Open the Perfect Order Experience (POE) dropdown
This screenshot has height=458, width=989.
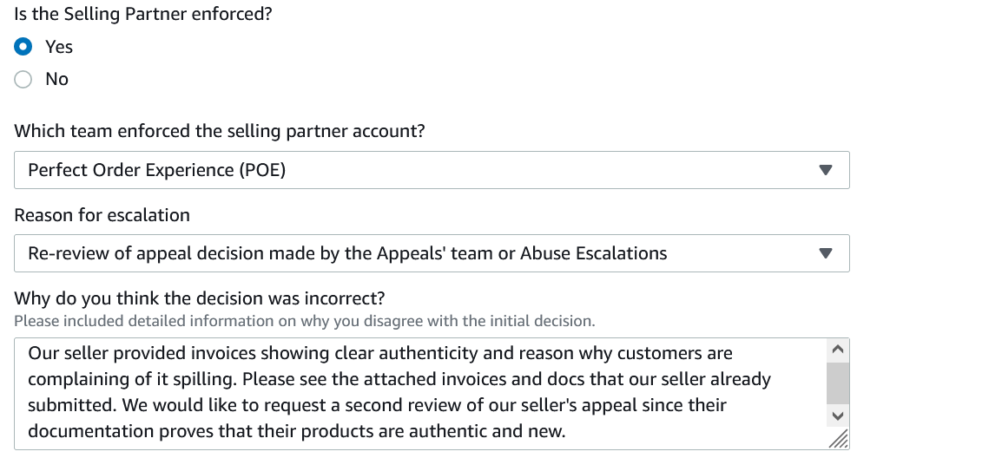click(x=417, y=170)
